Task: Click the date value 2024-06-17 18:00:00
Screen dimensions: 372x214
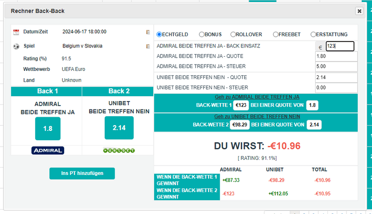Action: [84, 32]
